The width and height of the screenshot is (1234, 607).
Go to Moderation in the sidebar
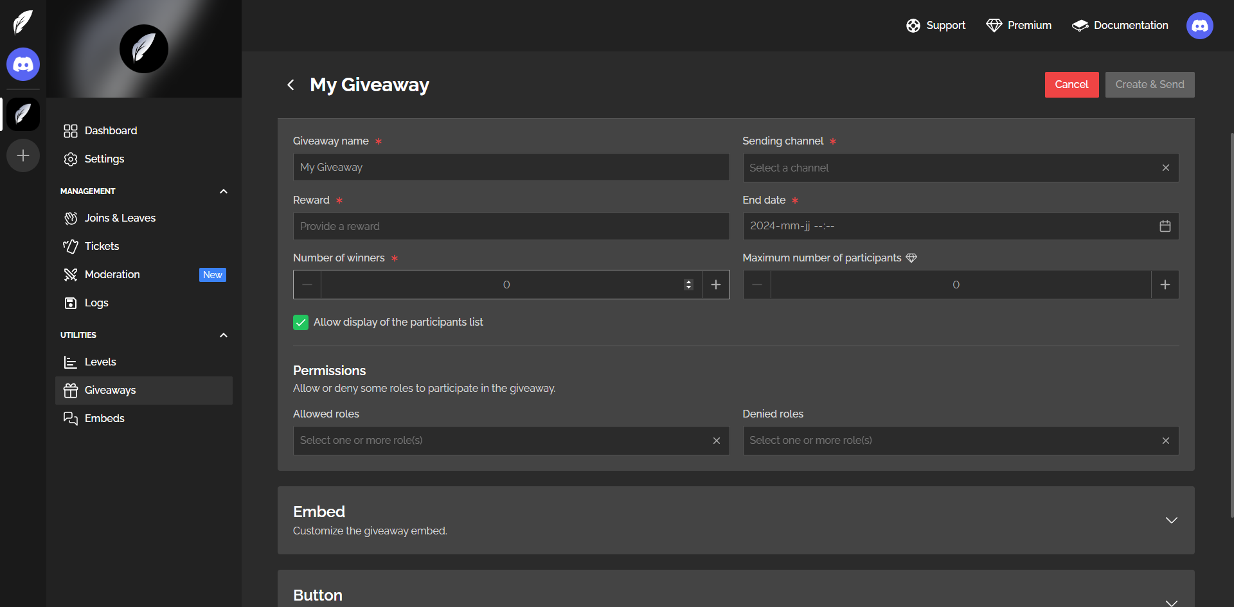click(x=112, y=275)
